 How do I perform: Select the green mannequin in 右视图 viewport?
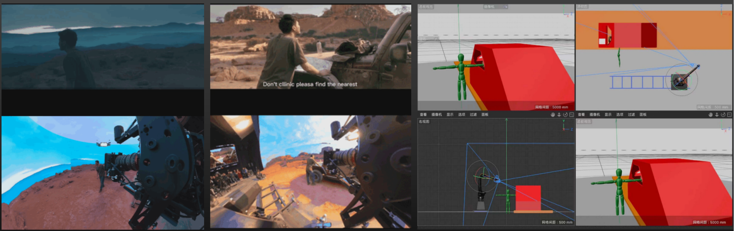(x=507, y=200)
